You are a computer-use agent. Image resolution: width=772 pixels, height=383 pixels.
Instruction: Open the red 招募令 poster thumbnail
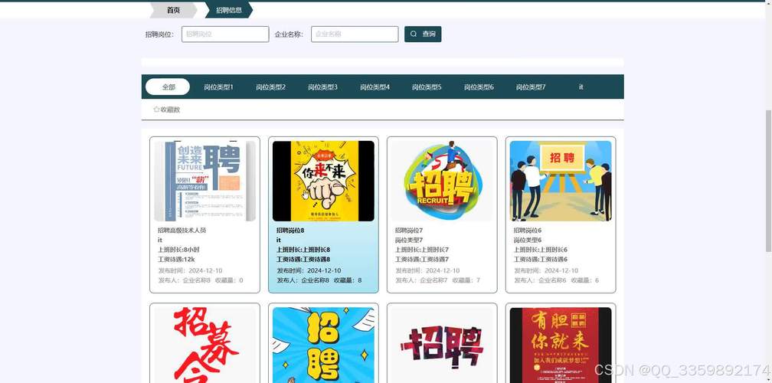click(204, 345)
